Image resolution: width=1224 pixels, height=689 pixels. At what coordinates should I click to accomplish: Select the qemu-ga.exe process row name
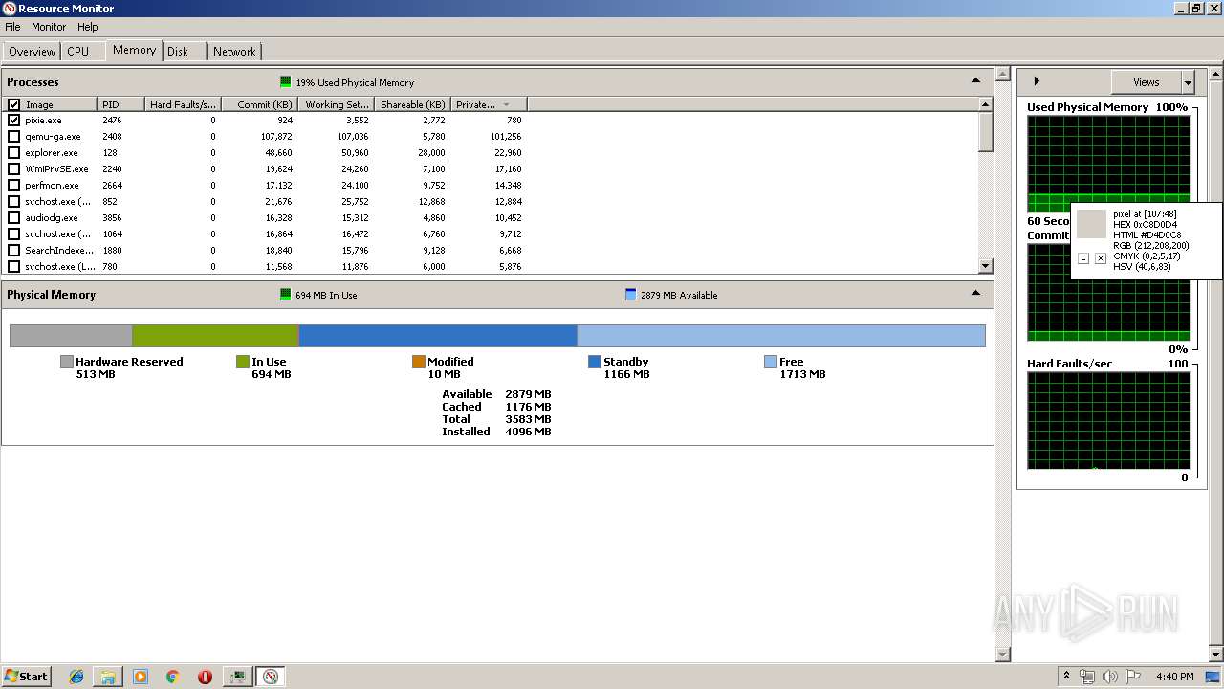pyautogui.click(x=53, y=137)
